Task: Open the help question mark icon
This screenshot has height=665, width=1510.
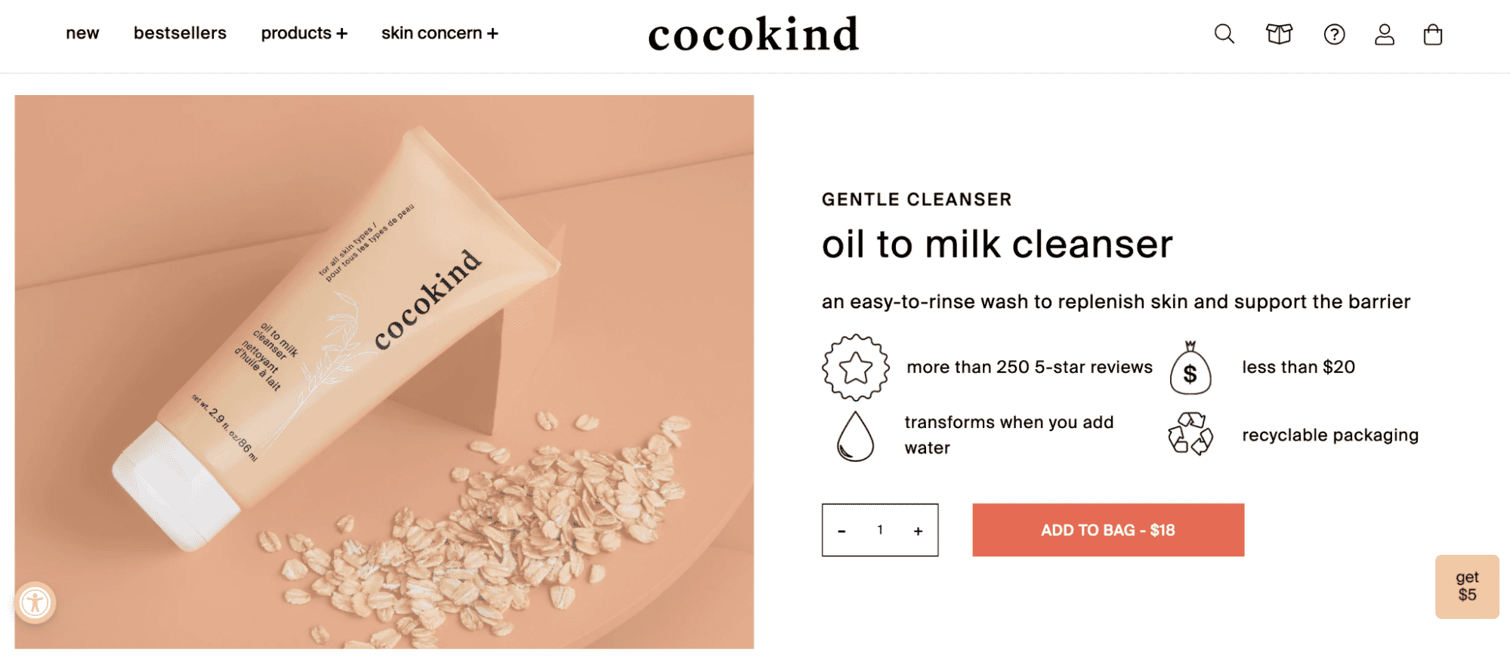Action: (1334, 34)
